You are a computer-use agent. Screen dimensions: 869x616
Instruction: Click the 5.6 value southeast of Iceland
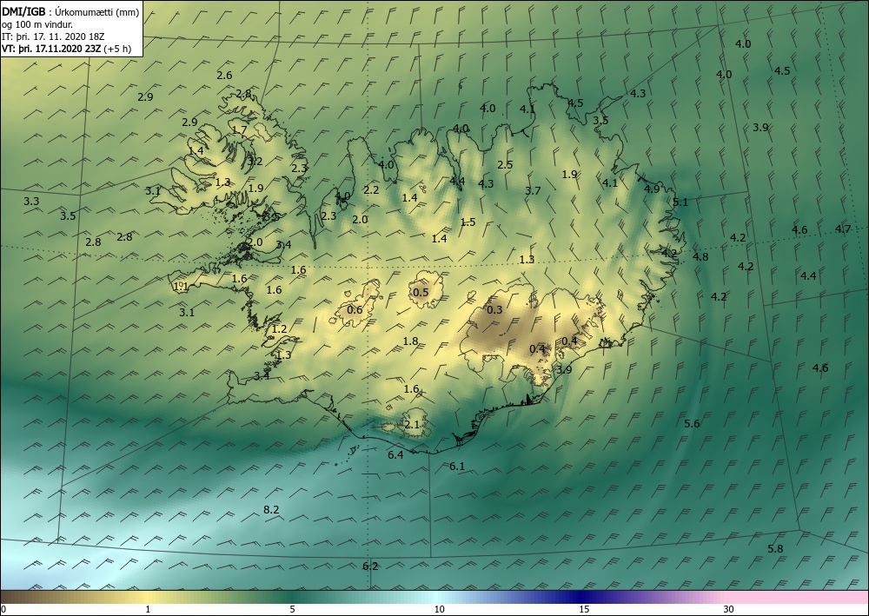(692, 424)
